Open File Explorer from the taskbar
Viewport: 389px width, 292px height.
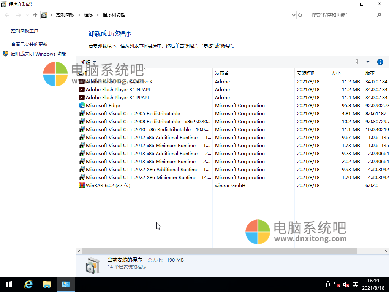click(47, 284)
